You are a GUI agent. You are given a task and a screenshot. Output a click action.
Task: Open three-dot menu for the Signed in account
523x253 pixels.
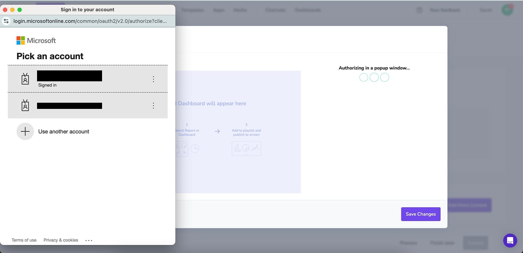click(x=153, y=79)
